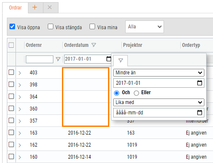
Task: Open the Alla dropdown
Action: [145, 27]
